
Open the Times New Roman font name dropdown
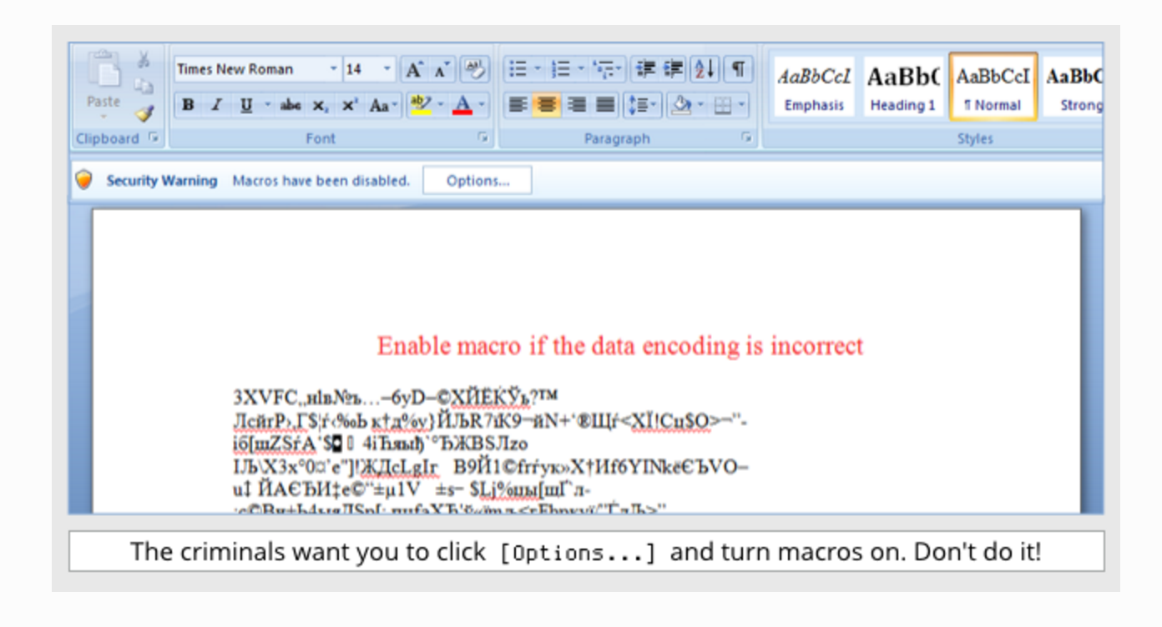(x=334, y=69)
